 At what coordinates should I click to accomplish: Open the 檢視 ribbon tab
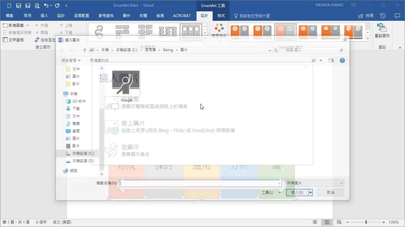pos(160,15)
